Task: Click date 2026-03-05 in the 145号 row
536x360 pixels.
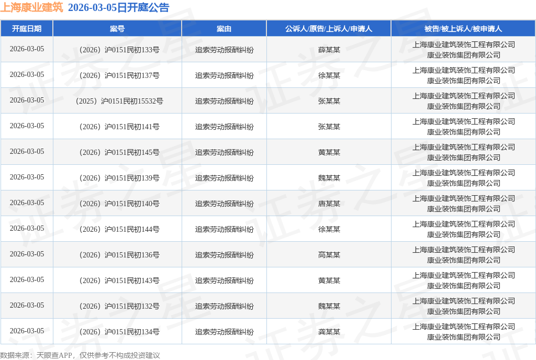Action: coord(27,151)
